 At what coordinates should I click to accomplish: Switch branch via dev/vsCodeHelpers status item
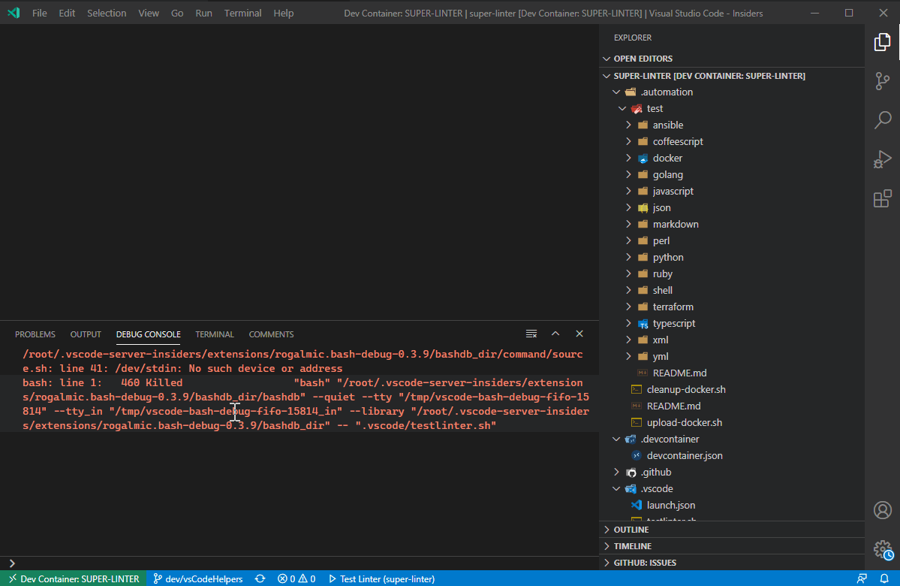coord(198,578)
